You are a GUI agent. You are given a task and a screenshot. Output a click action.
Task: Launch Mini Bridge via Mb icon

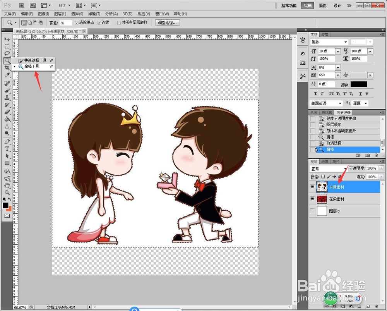point(33,5)
